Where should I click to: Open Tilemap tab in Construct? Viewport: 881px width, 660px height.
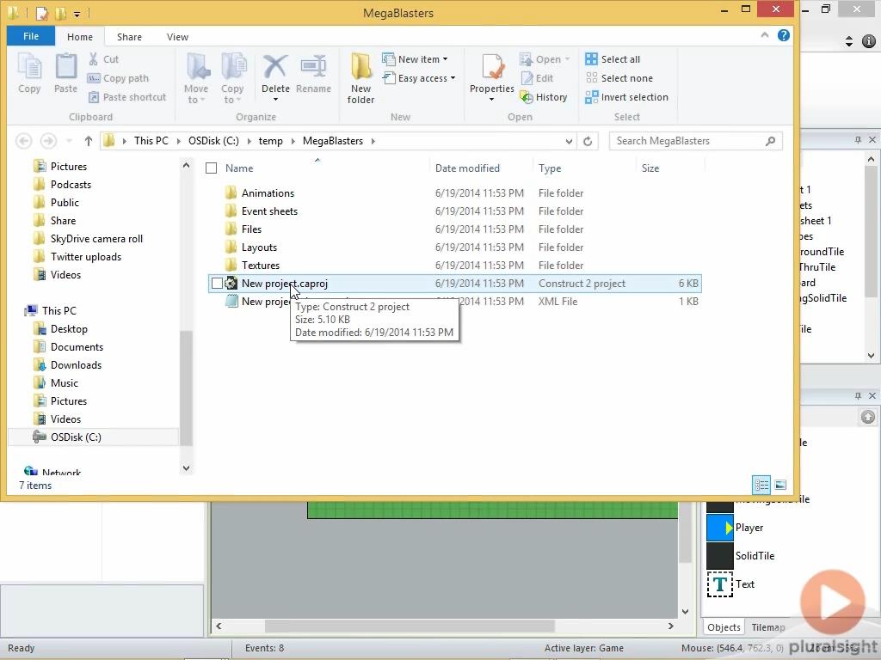[767, 626]
